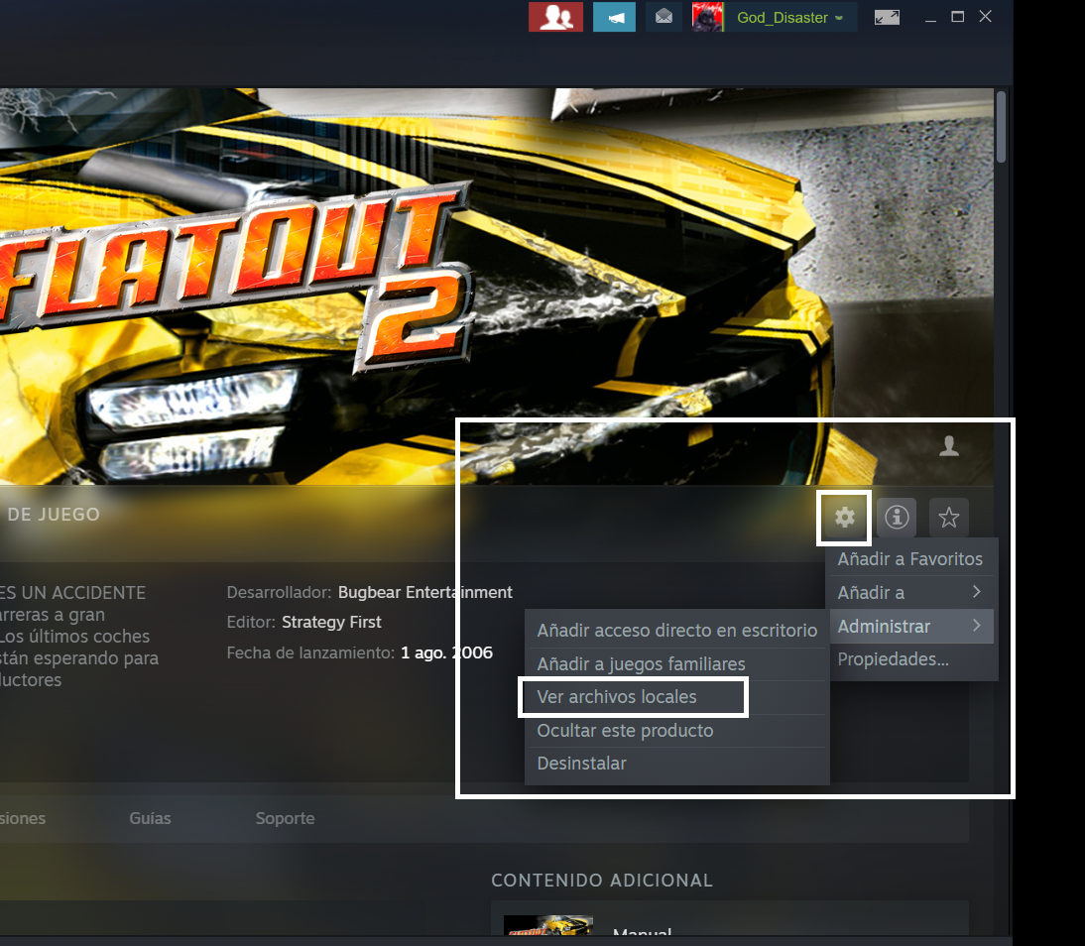Click developer Bugbear Entertainment link
This screenshot has width=1085, height=946.
(x=424, y=592)
